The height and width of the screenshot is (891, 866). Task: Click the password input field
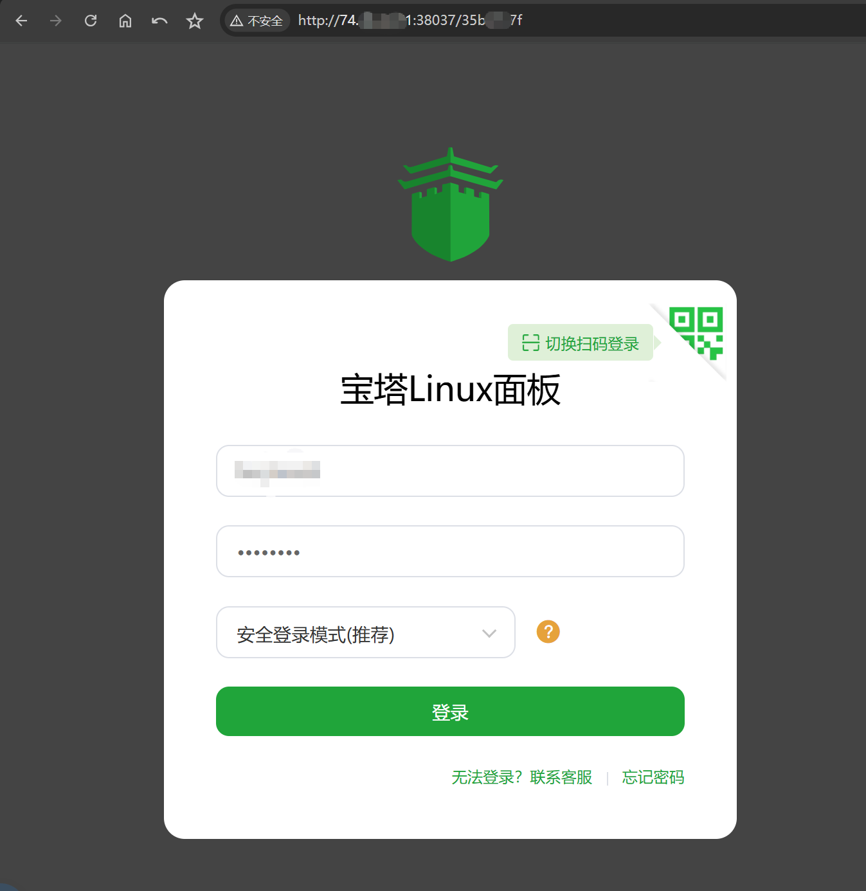(x=450, y=552)
